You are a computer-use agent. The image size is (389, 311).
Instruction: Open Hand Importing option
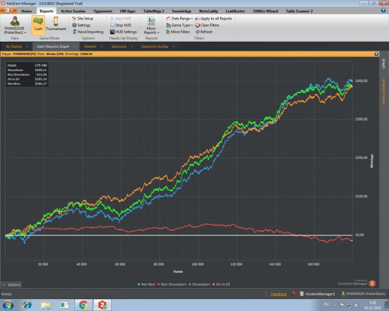click(x=87, y=32)
